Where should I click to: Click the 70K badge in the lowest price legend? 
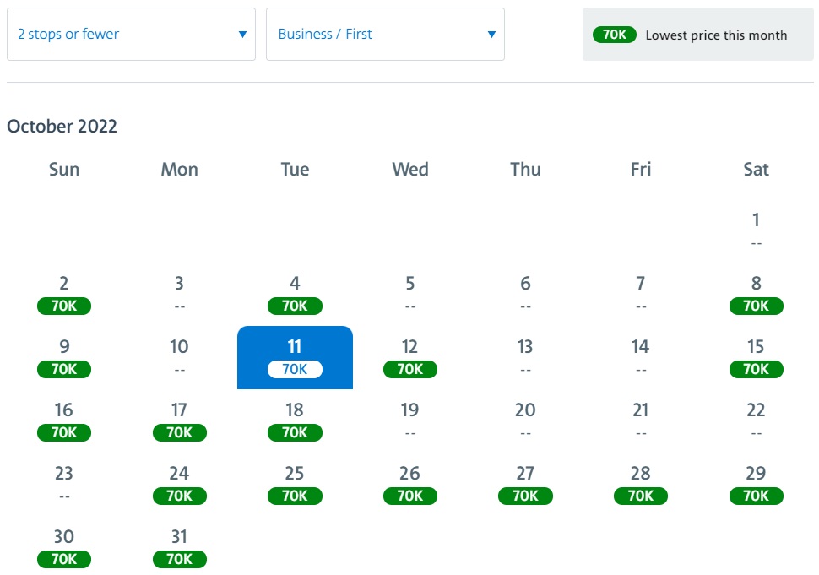click(x=615, y=35)
